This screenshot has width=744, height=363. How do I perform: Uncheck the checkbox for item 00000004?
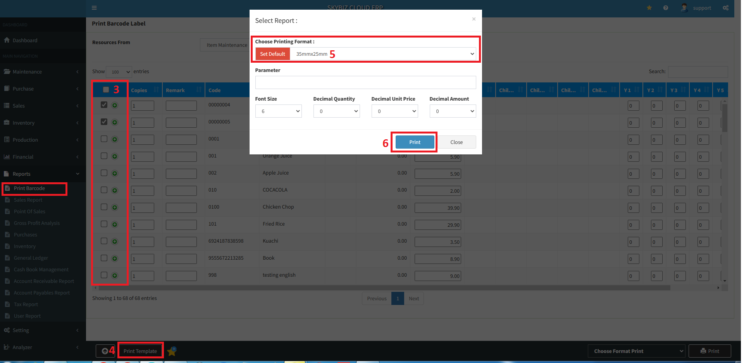104,105
